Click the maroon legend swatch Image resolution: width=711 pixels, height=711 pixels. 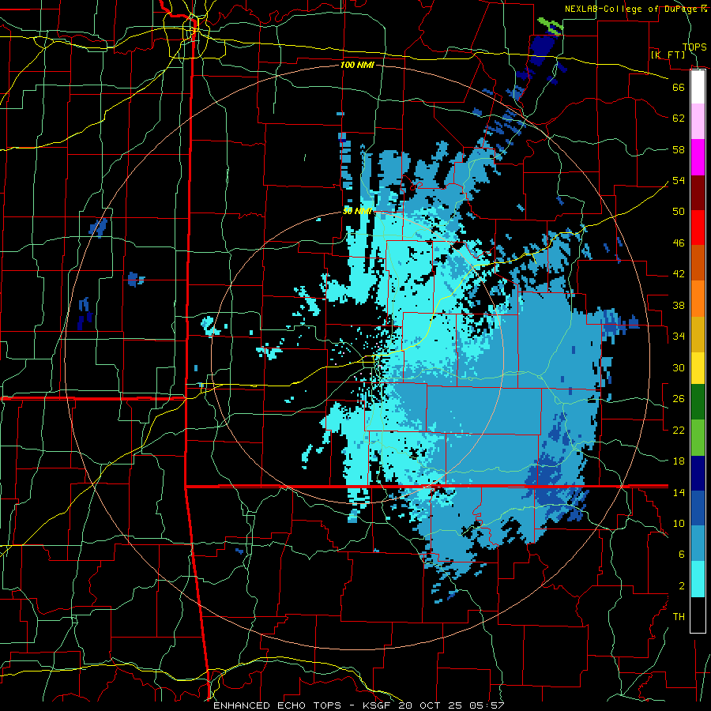(698, 192)
